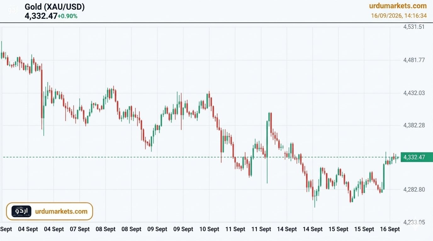Image resolution: width=433 pixels, height=241 pixels.
Task: Select the 07 Sept date marker
Action: 80,229
